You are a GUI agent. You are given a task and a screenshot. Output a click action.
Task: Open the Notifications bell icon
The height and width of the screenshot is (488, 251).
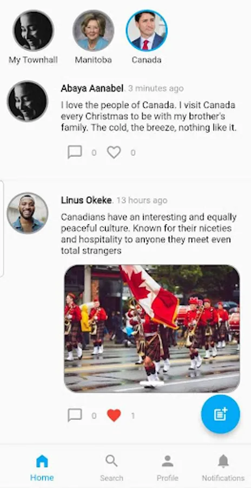(x=223, y=461)
